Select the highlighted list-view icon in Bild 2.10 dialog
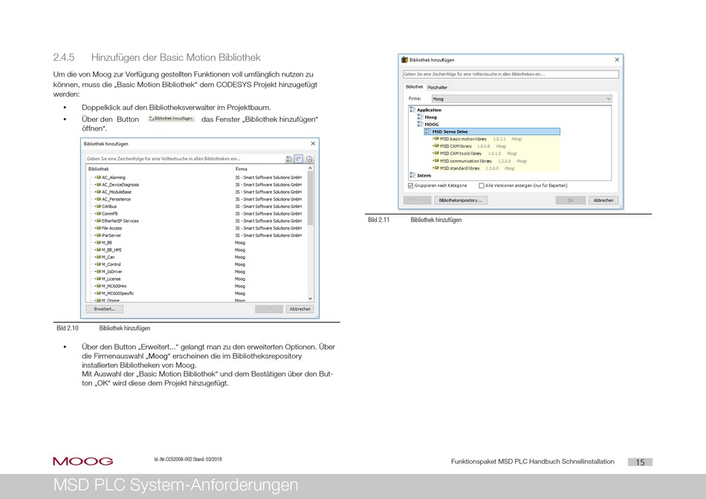The width and height of the screenshot is (706, 499). click(x=299, y=159)
